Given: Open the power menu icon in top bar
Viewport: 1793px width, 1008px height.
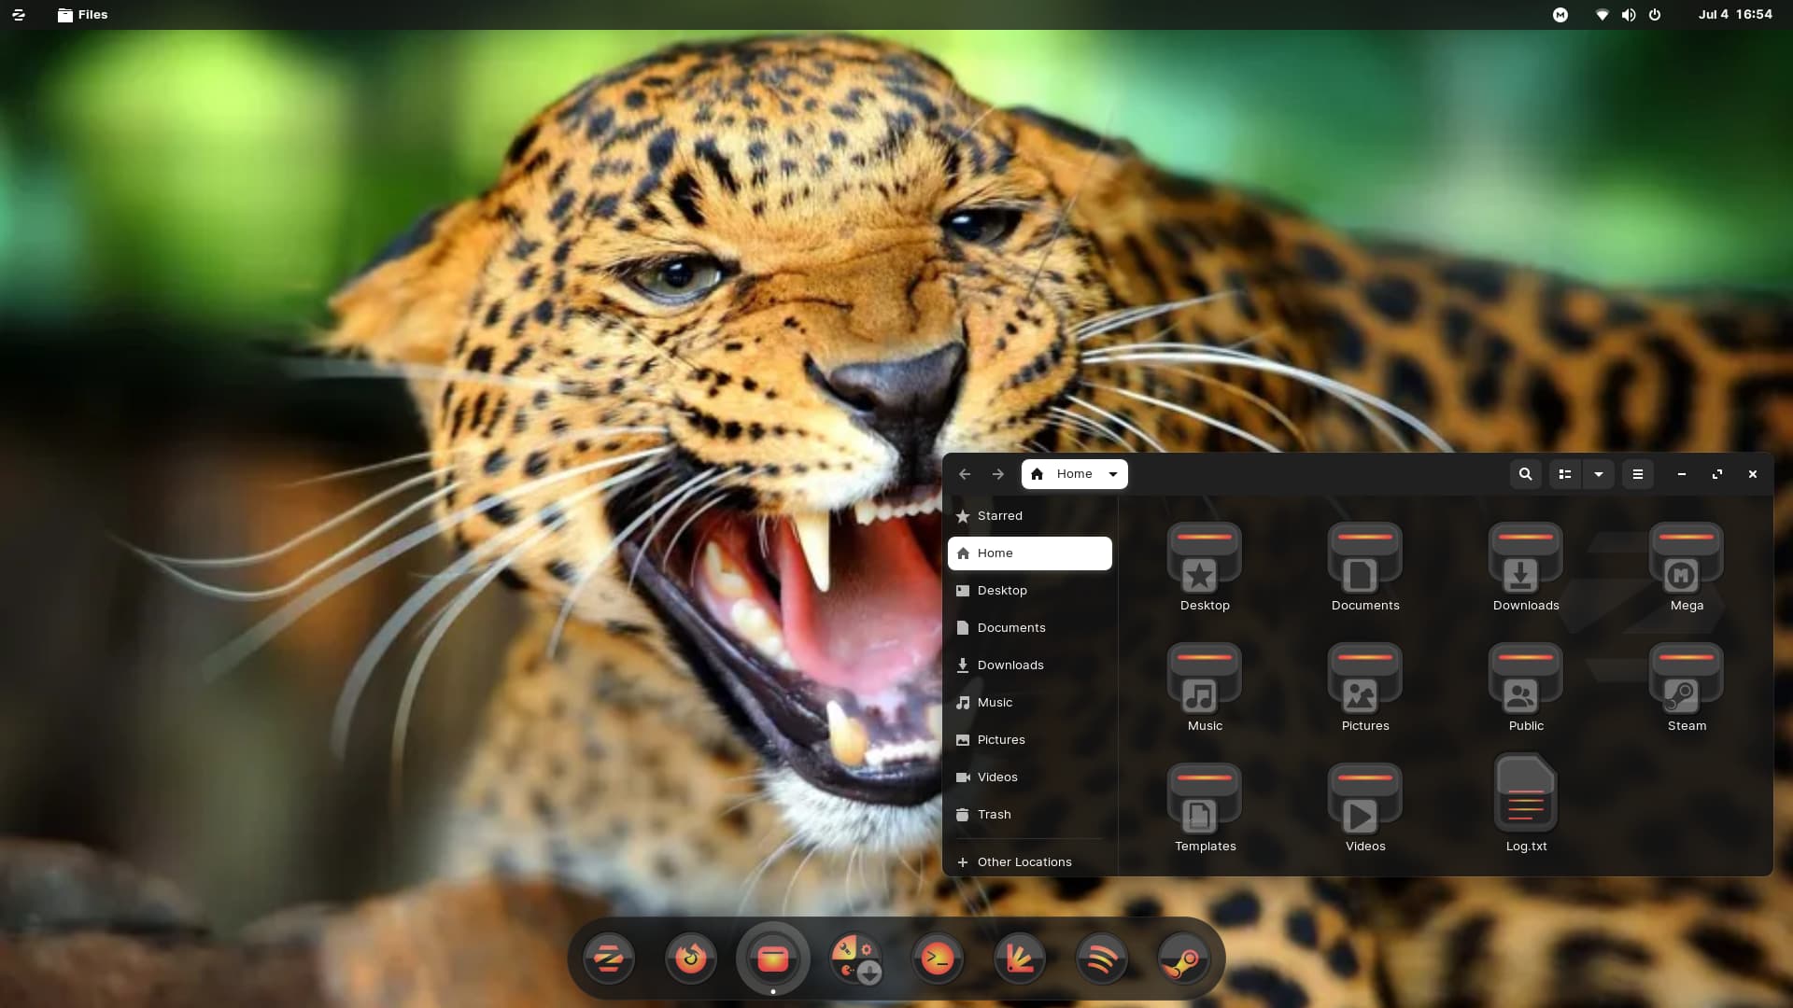Looking at the screenshot, I should tap(1655, 15).
